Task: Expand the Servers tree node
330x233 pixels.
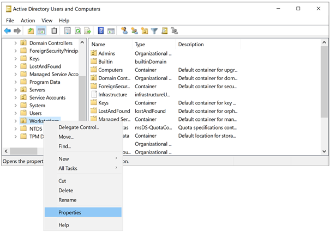Action: [x=15, y=90]
